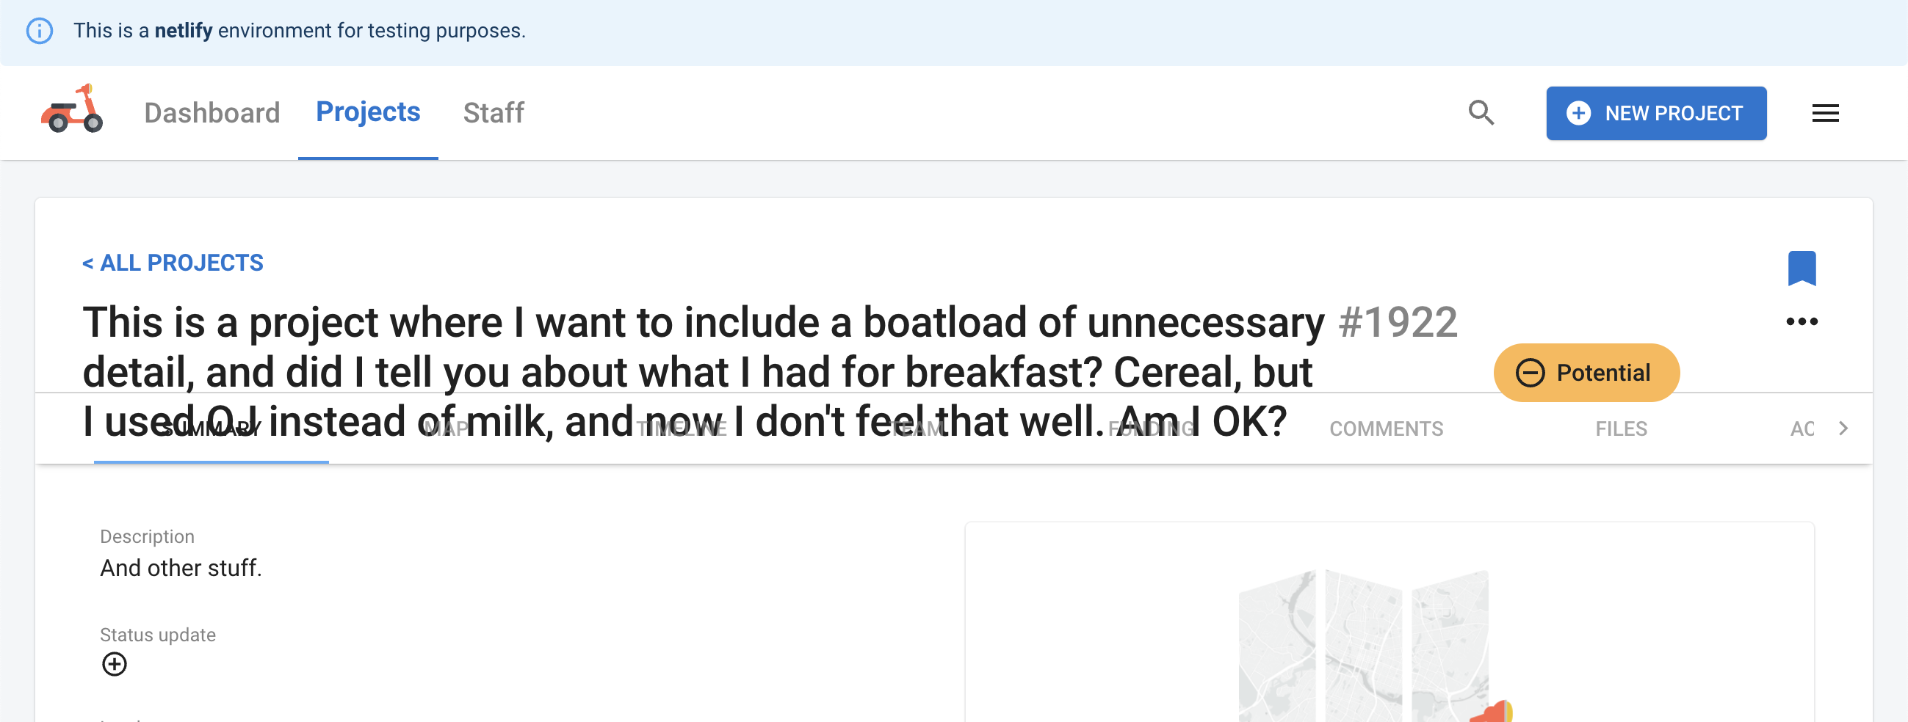Go to the Dashboard page

[212, 113]
